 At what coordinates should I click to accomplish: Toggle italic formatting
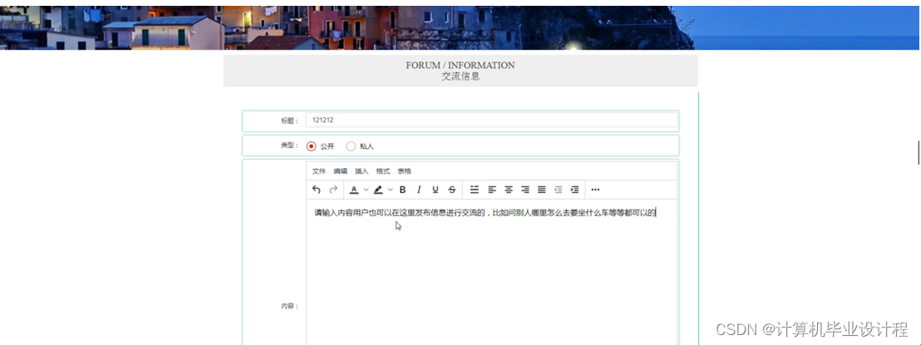(x=419, y=190)
